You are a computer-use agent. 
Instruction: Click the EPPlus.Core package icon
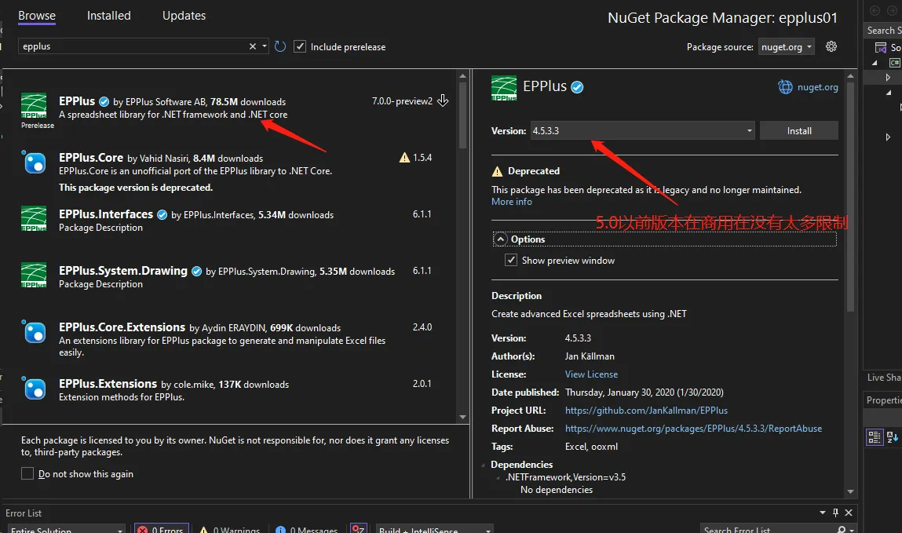click(x=34, y=162)
